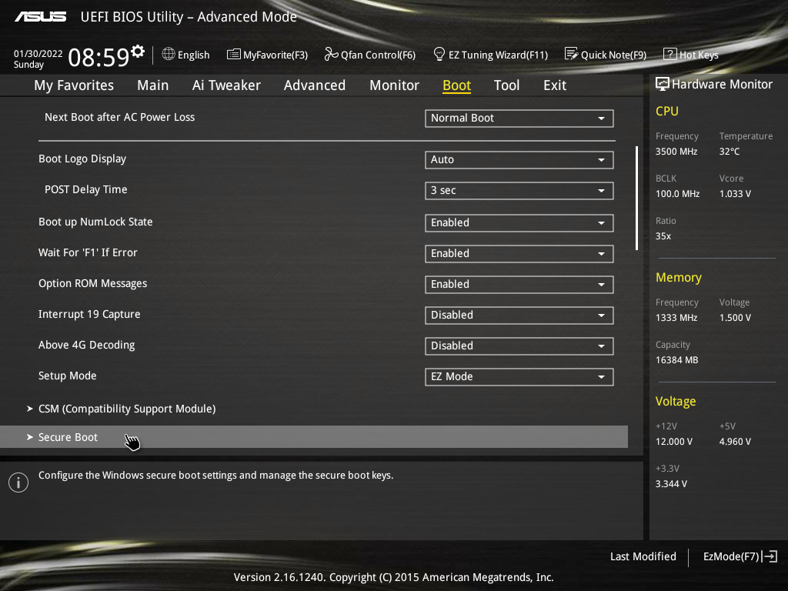Click the Memory heading
The height and width of the screenshot is (591, 788).
(x=679, y=277)
